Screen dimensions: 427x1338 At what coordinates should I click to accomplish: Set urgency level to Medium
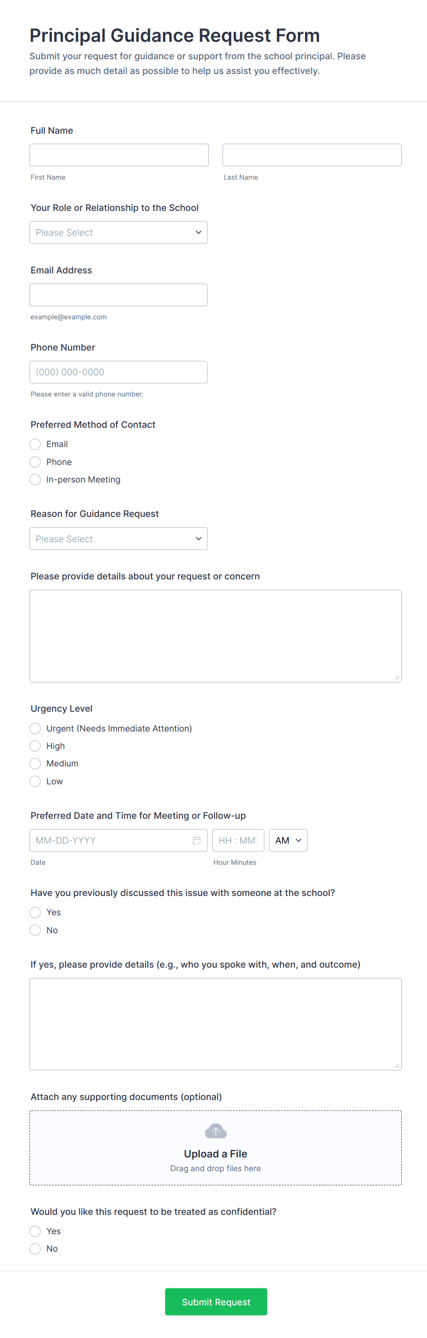click(x=35, y=764)
